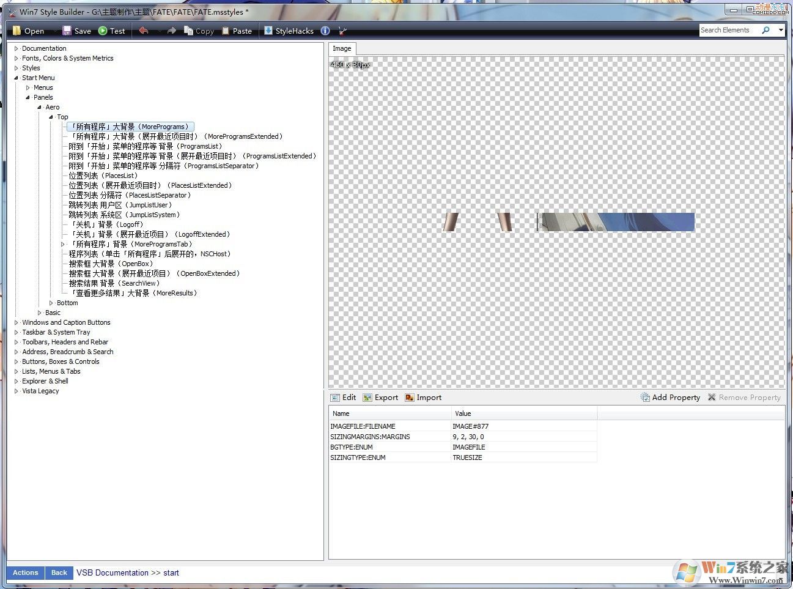
Task: Click the information circle icon on the toolbar
Action: [x=325, y=31]
